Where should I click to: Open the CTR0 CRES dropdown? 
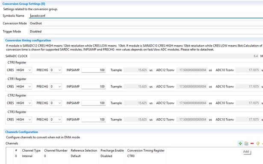[24, 70]
